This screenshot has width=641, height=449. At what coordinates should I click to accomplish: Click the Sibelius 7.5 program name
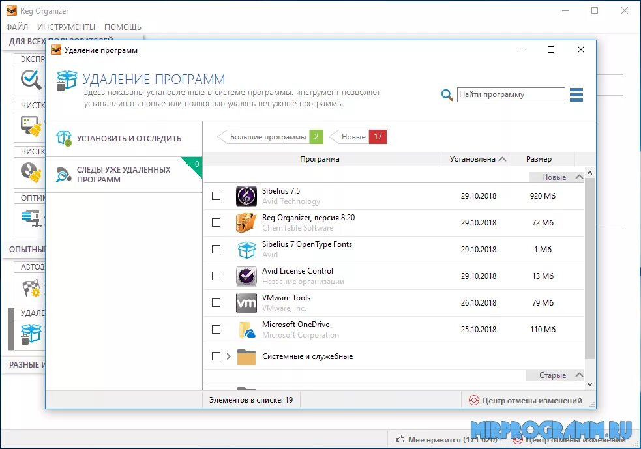[281, 191]
